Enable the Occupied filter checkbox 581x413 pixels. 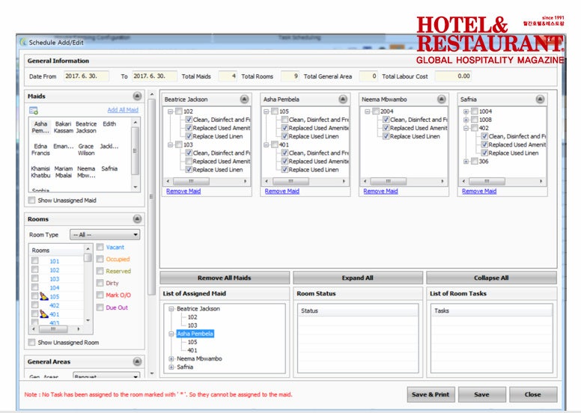100,259
